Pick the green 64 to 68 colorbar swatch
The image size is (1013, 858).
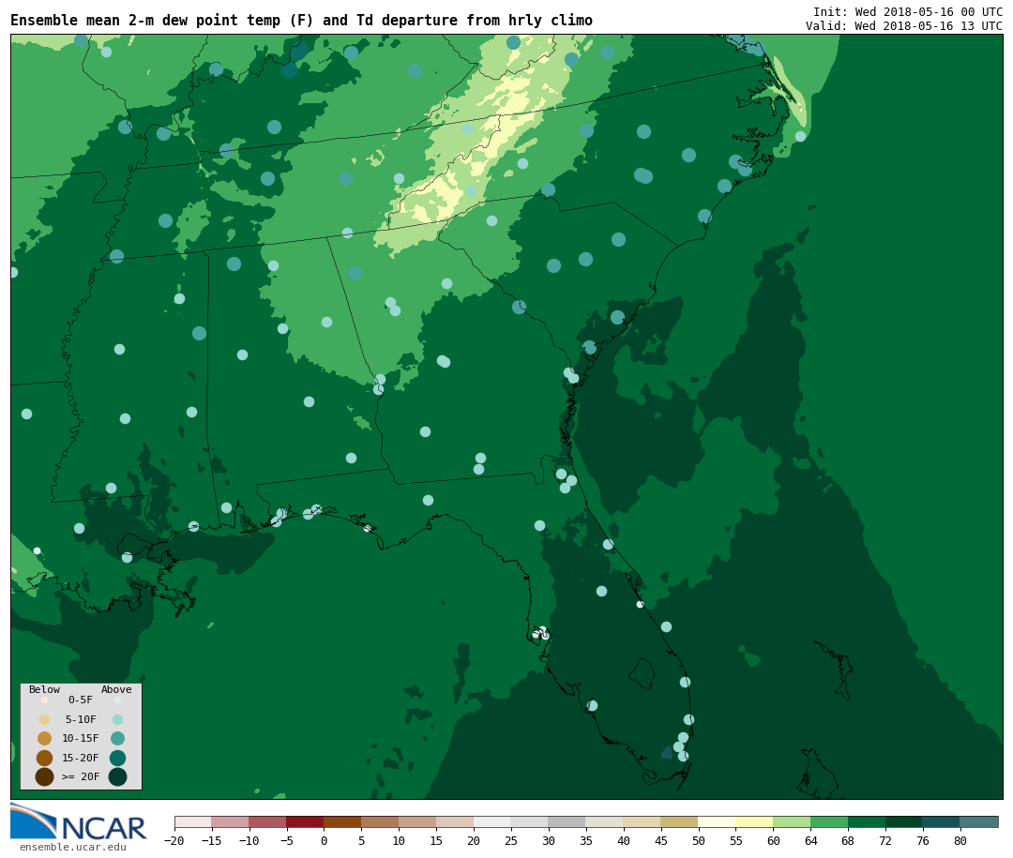829,821
